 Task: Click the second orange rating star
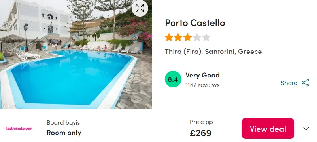(x=178, y=37)
